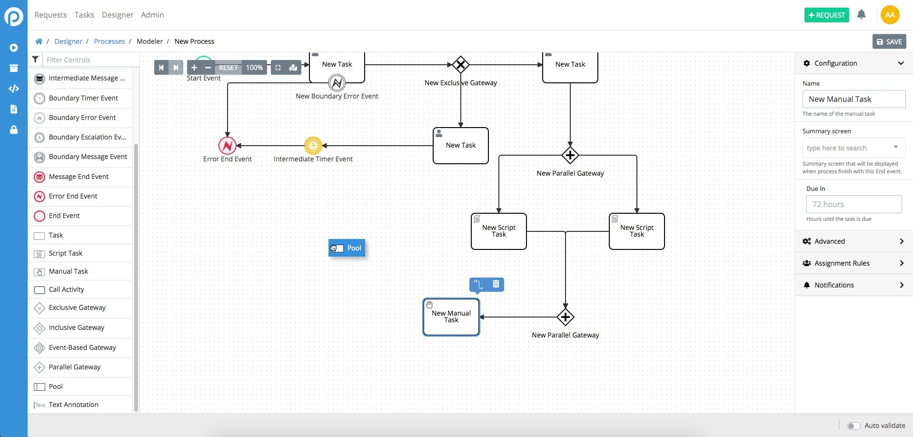The width and height of the screenshot is (913, 437).
Task: Open the Designer menu
Action: point(117,15)
